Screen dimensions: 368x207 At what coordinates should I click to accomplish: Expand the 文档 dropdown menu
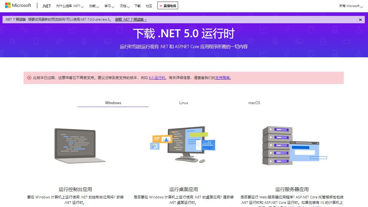(125, 6)
